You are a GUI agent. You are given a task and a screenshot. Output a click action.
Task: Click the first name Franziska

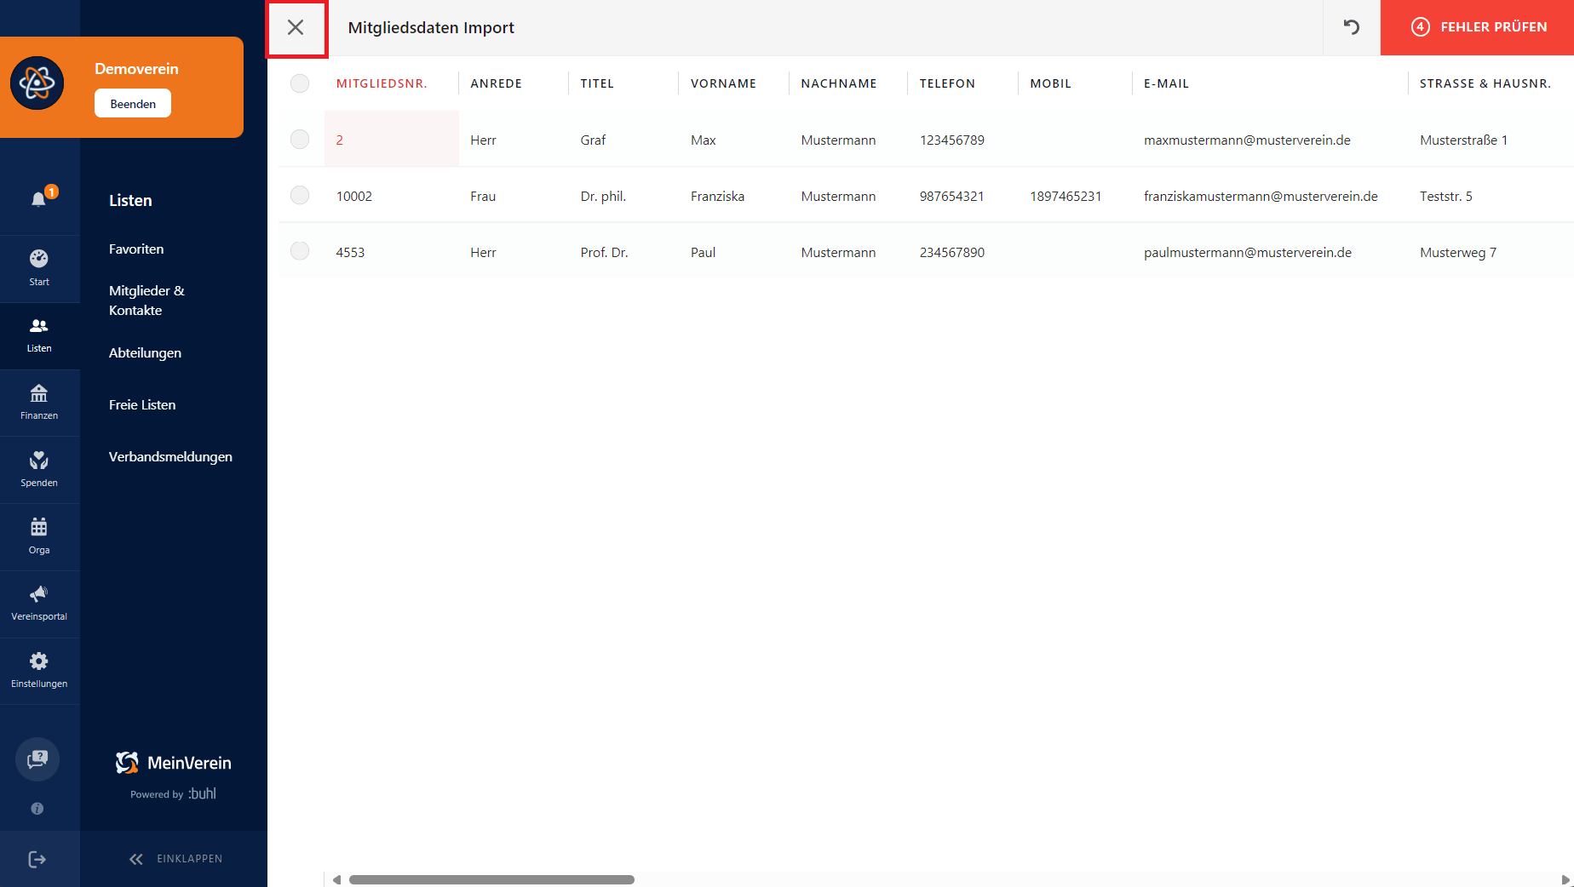coord(717,196)
